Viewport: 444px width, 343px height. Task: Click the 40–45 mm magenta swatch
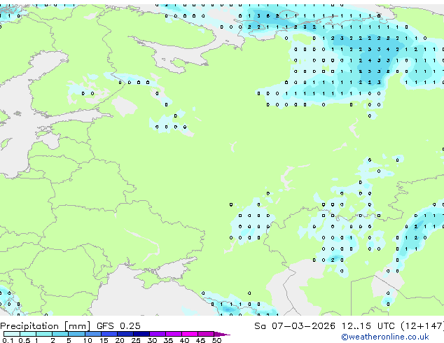190,334
